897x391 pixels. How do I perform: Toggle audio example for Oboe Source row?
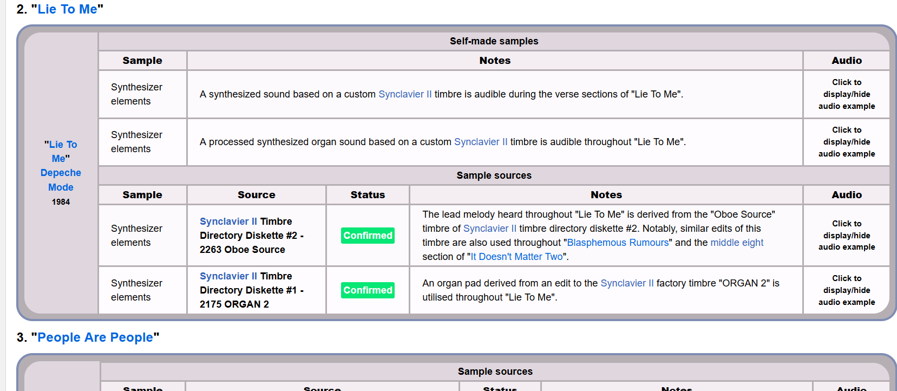pyautogui.click(x=846, y=236)
